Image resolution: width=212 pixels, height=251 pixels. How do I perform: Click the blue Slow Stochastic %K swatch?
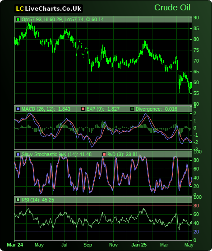pyautogui.click(x=18, y=154)
